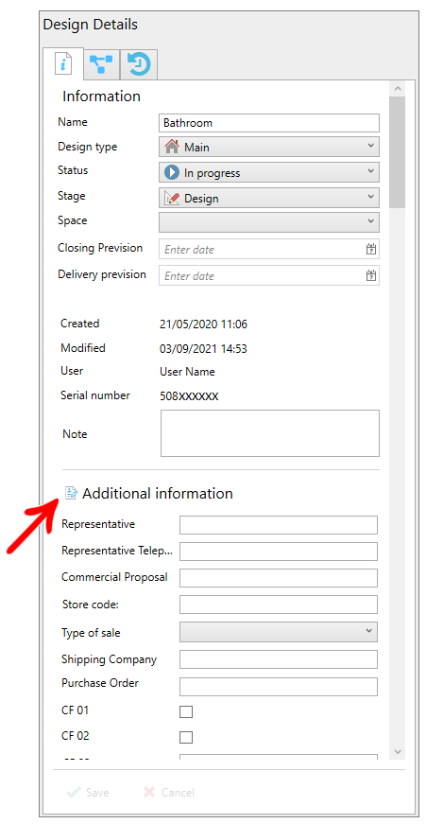Viewport: 426px width, 824px height.
Task: Click into the Note text area
Action: pos(269,433)
